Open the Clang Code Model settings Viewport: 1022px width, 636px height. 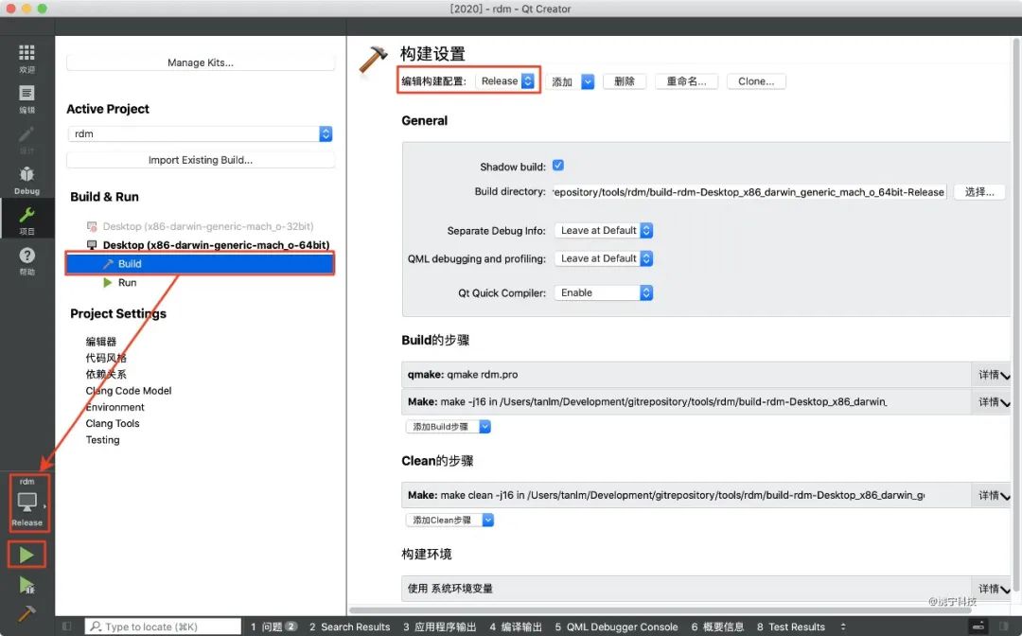pyautogui.click(x=129, y=390)
